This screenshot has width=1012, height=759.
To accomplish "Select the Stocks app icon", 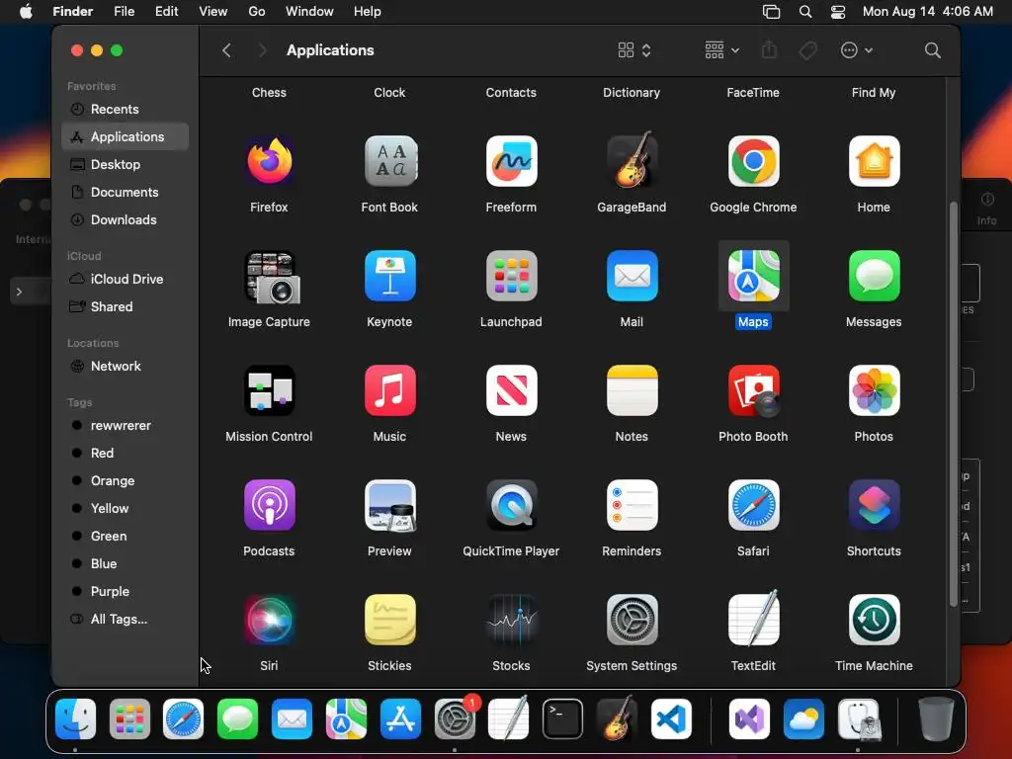I will pyautogui.click(x=511, y=620).
